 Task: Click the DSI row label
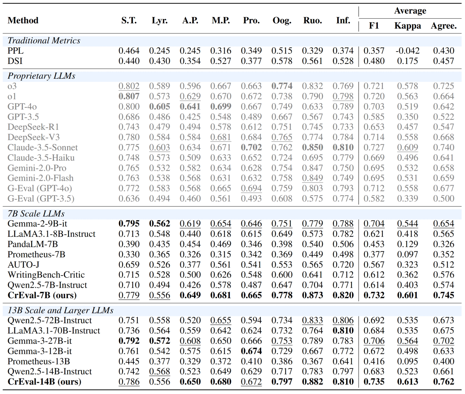(x=15, y=61)
